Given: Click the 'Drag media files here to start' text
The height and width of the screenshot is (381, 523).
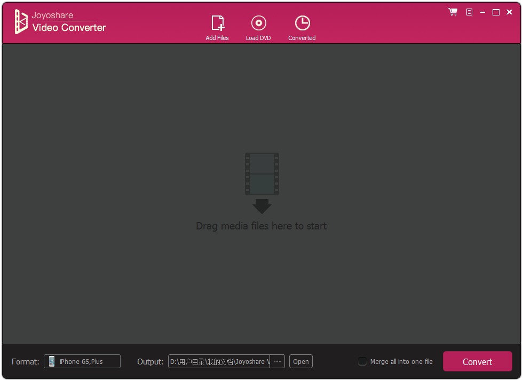Looking at the screenshot, I should (261, 226).
